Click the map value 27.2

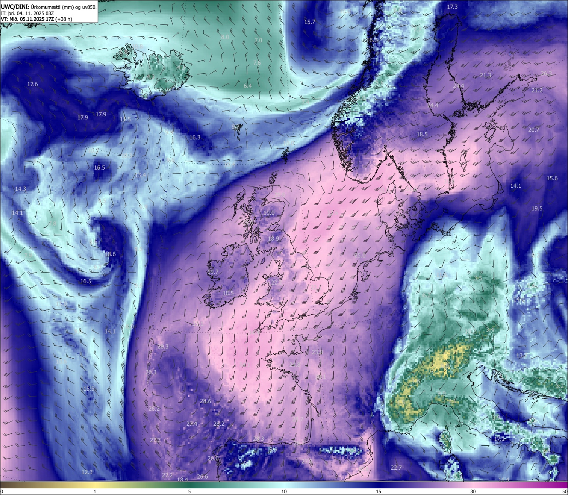coord(167,475)
